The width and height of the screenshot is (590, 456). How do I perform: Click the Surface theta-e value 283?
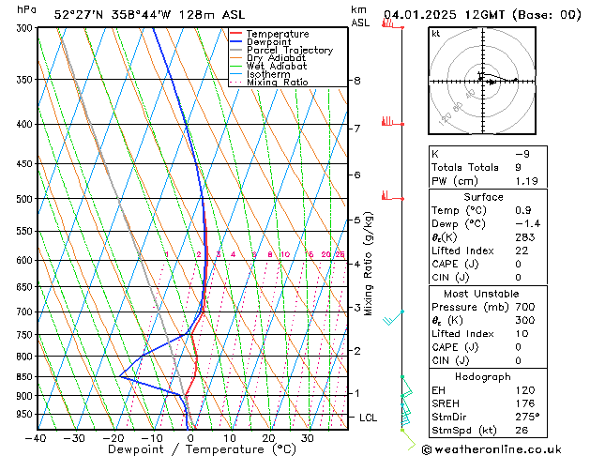point(525,237)
